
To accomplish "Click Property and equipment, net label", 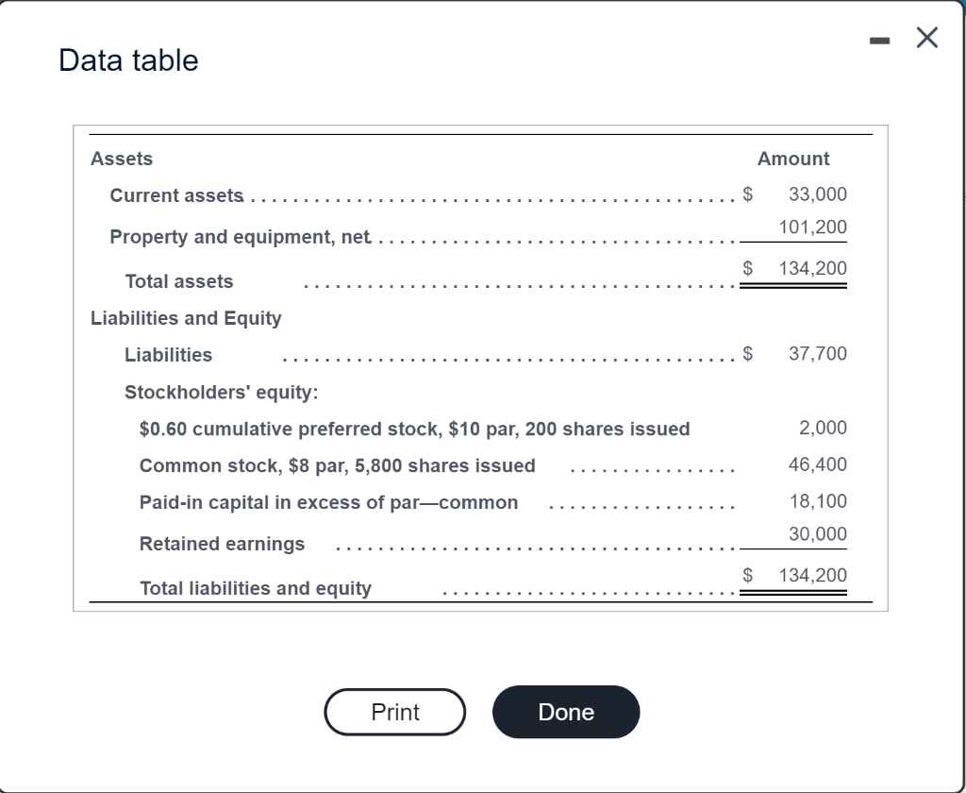I will (240, 237).
